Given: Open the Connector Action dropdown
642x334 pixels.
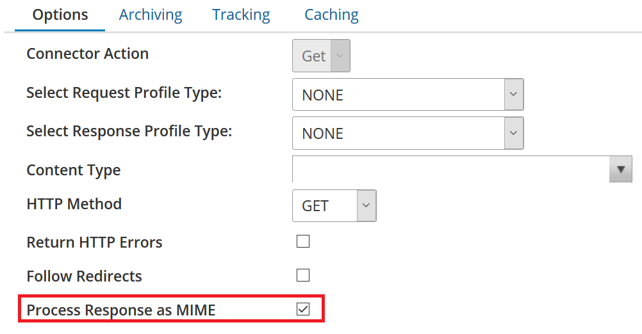Looking at the screenshot, I should [x=321, y=56].
